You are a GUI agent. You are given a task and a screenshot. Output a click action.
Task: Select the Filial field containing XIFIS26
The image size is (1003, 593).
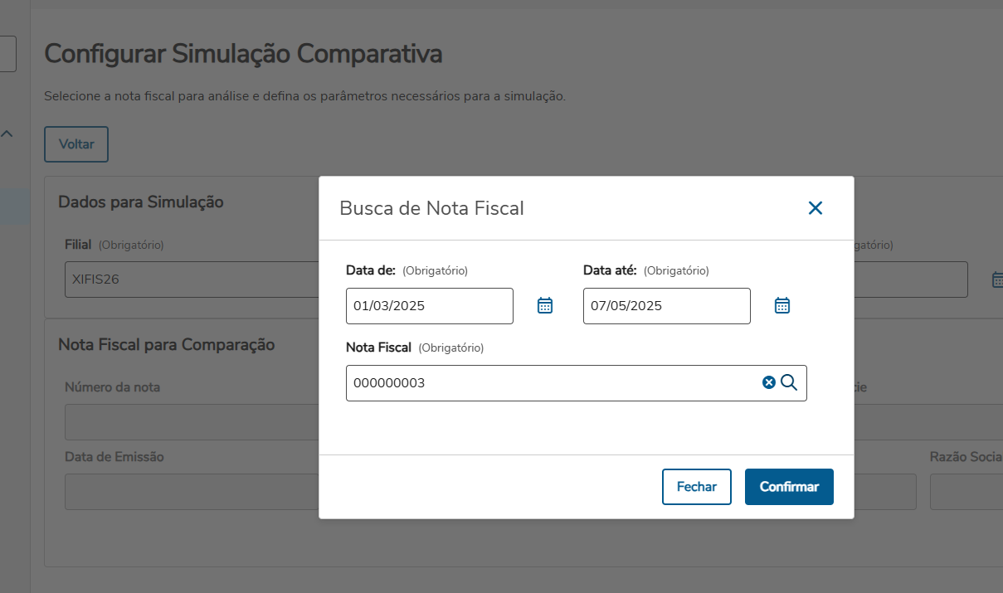(191, 279)
